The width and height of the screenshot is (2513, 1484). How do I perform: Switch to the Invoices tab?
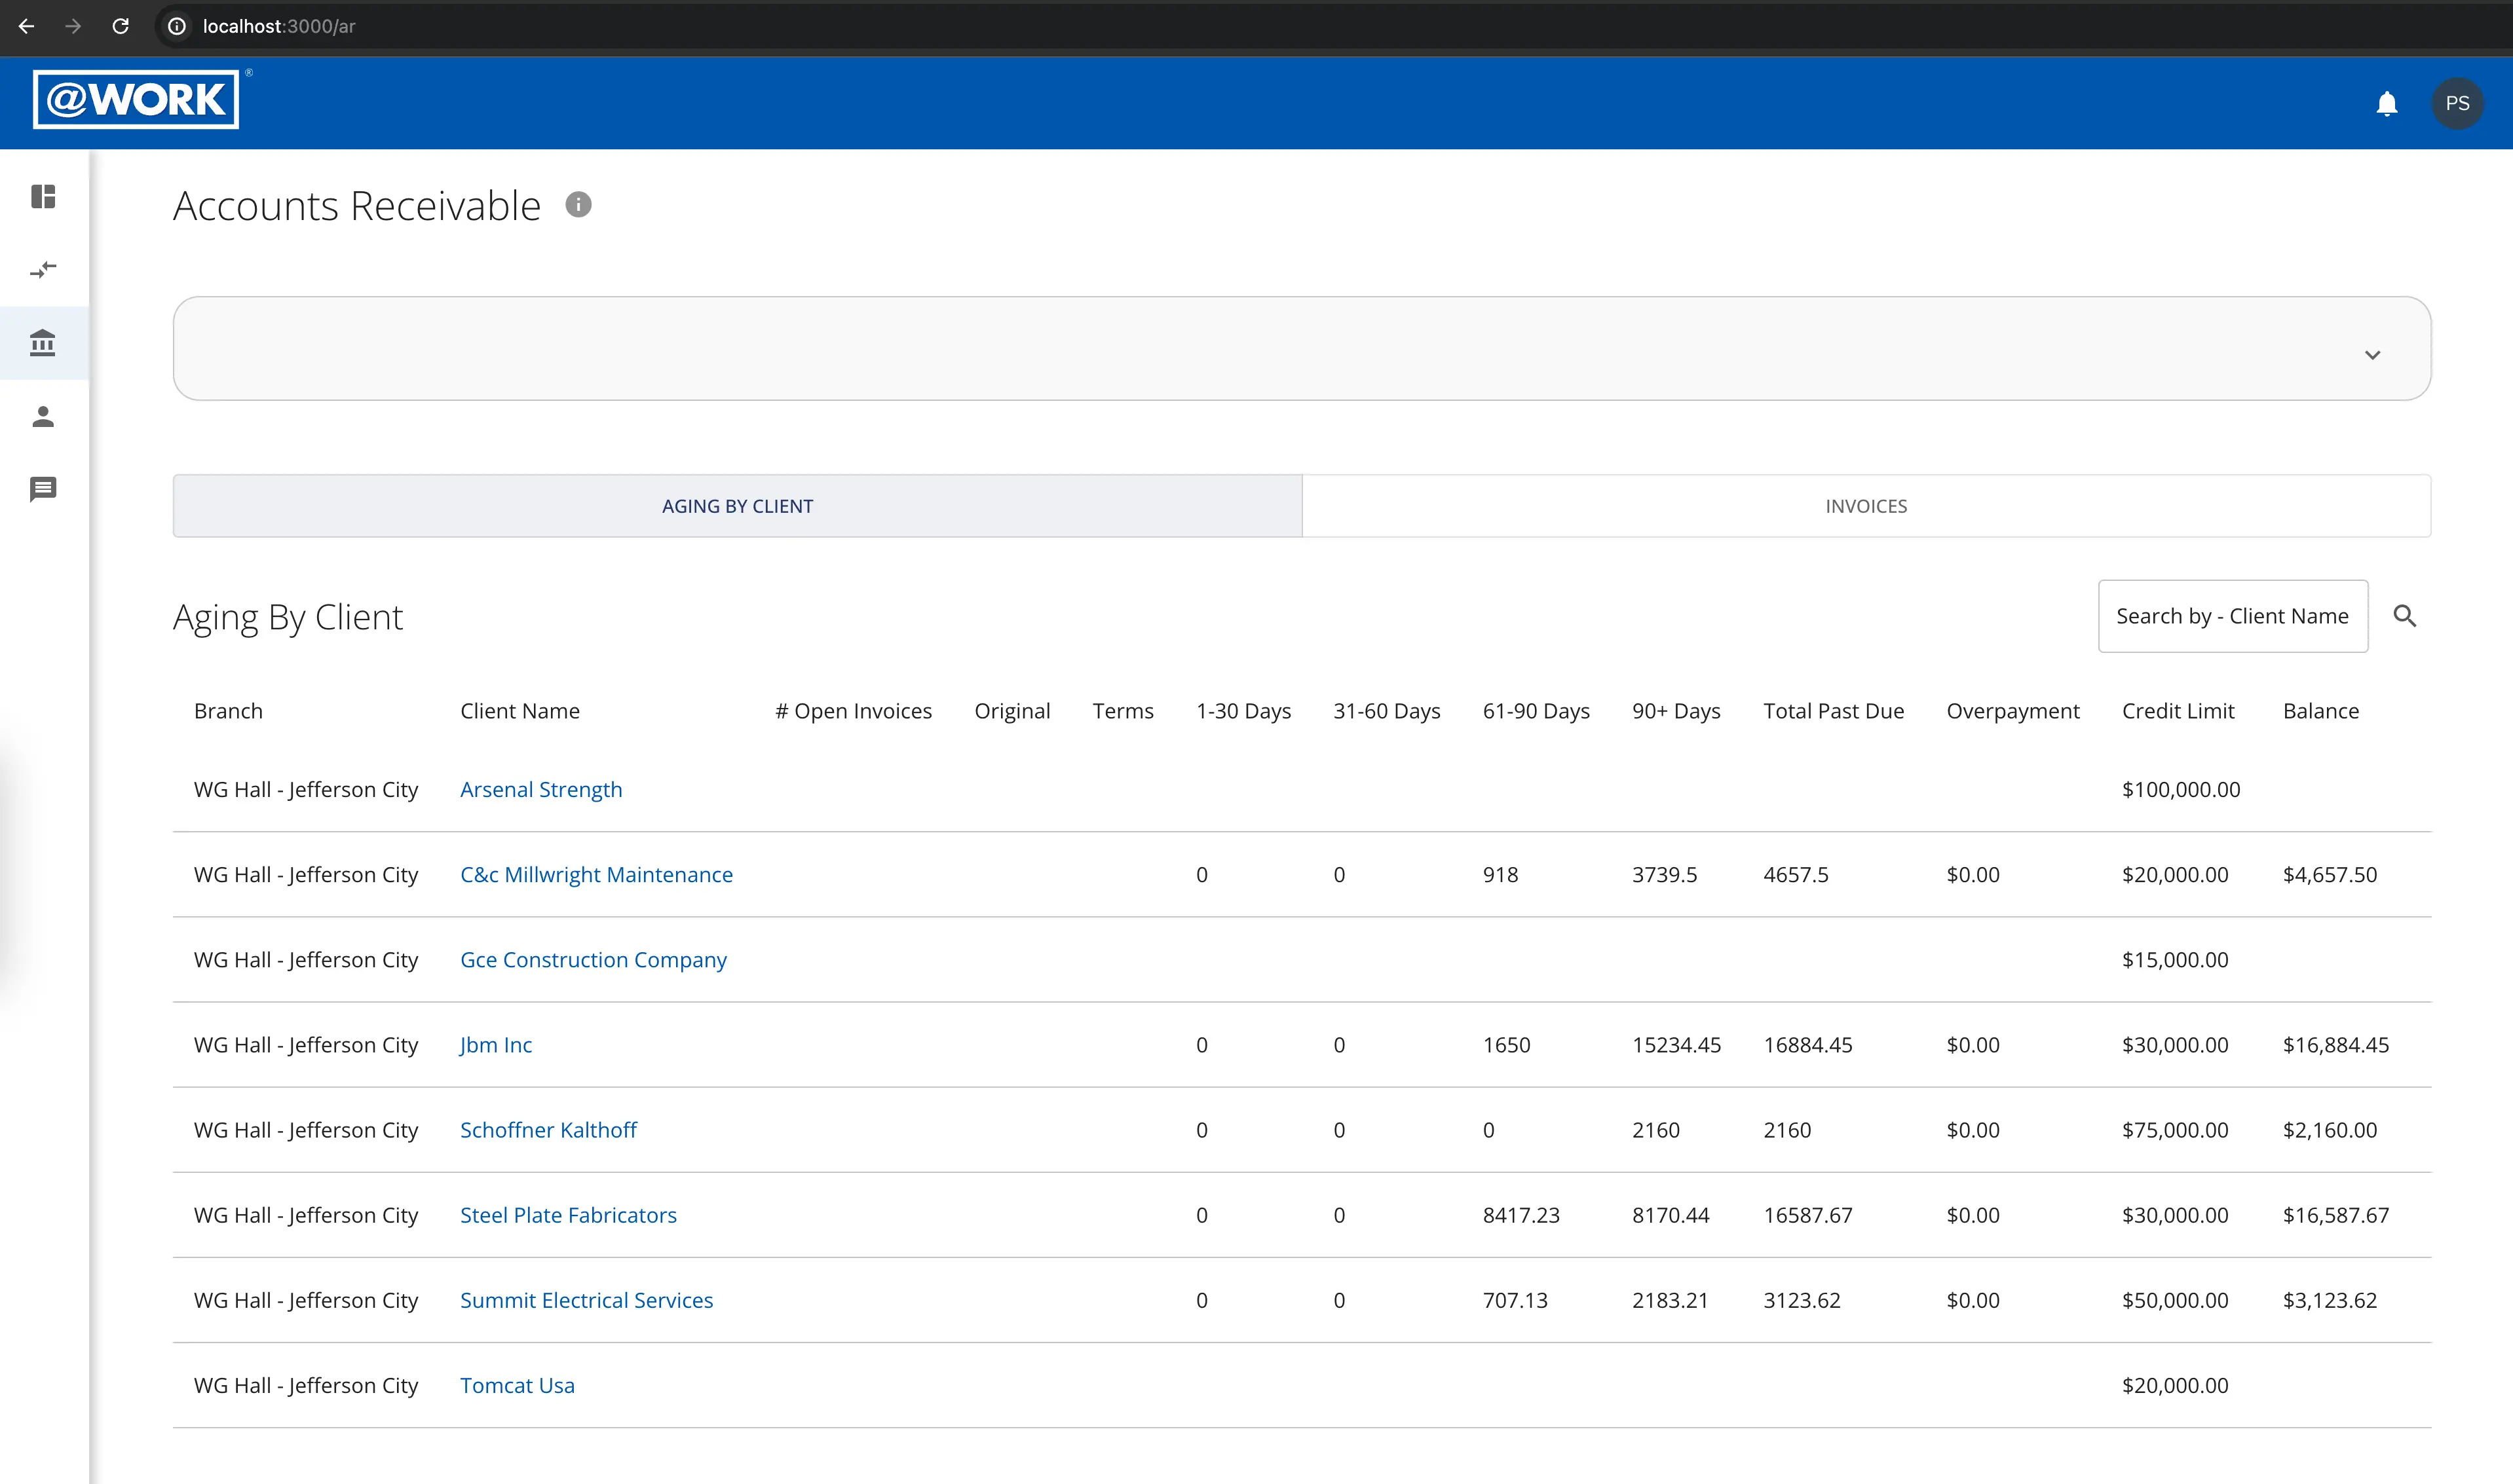click(x=1866, y=506)
